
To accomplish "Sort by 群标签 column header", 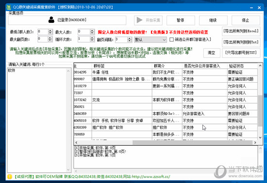I will pyautogui.click(x=122, y=66).
